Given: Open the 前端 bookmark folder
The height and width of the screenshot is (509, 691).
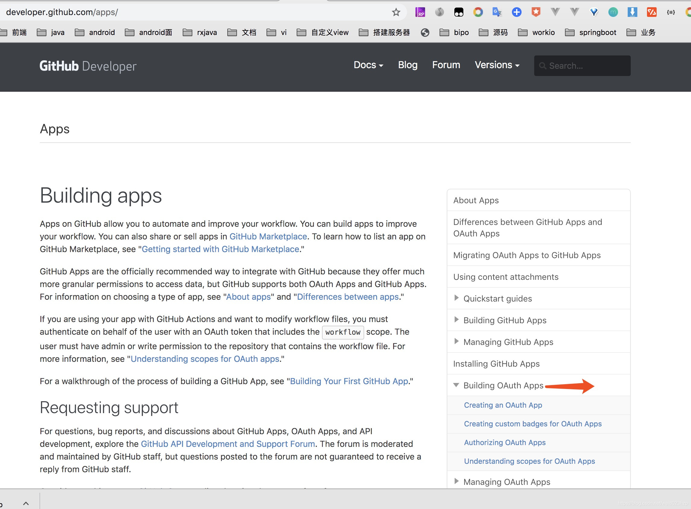Looking at the screenshot, I should [x=14, y=32].
